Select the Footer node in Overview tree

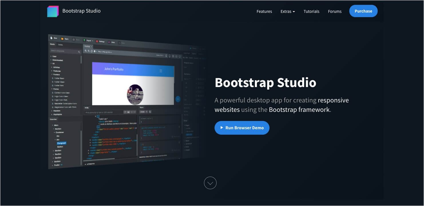coord(57,165)
